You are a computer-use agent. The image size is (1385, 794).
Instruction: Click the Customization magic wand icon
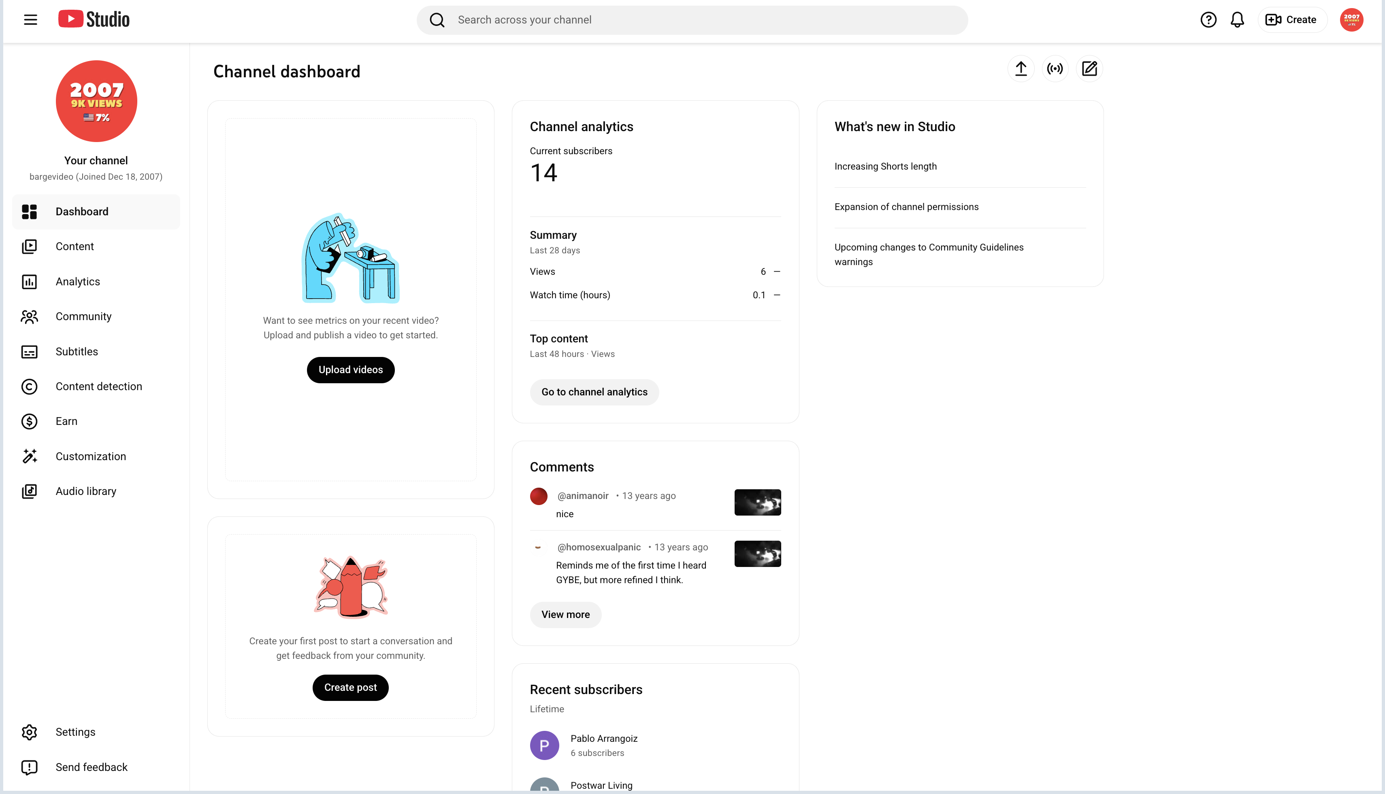coord(30,456)
